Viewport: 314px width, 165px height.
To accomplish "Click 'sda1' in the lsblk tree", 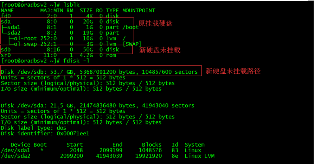I will point(14,27).
